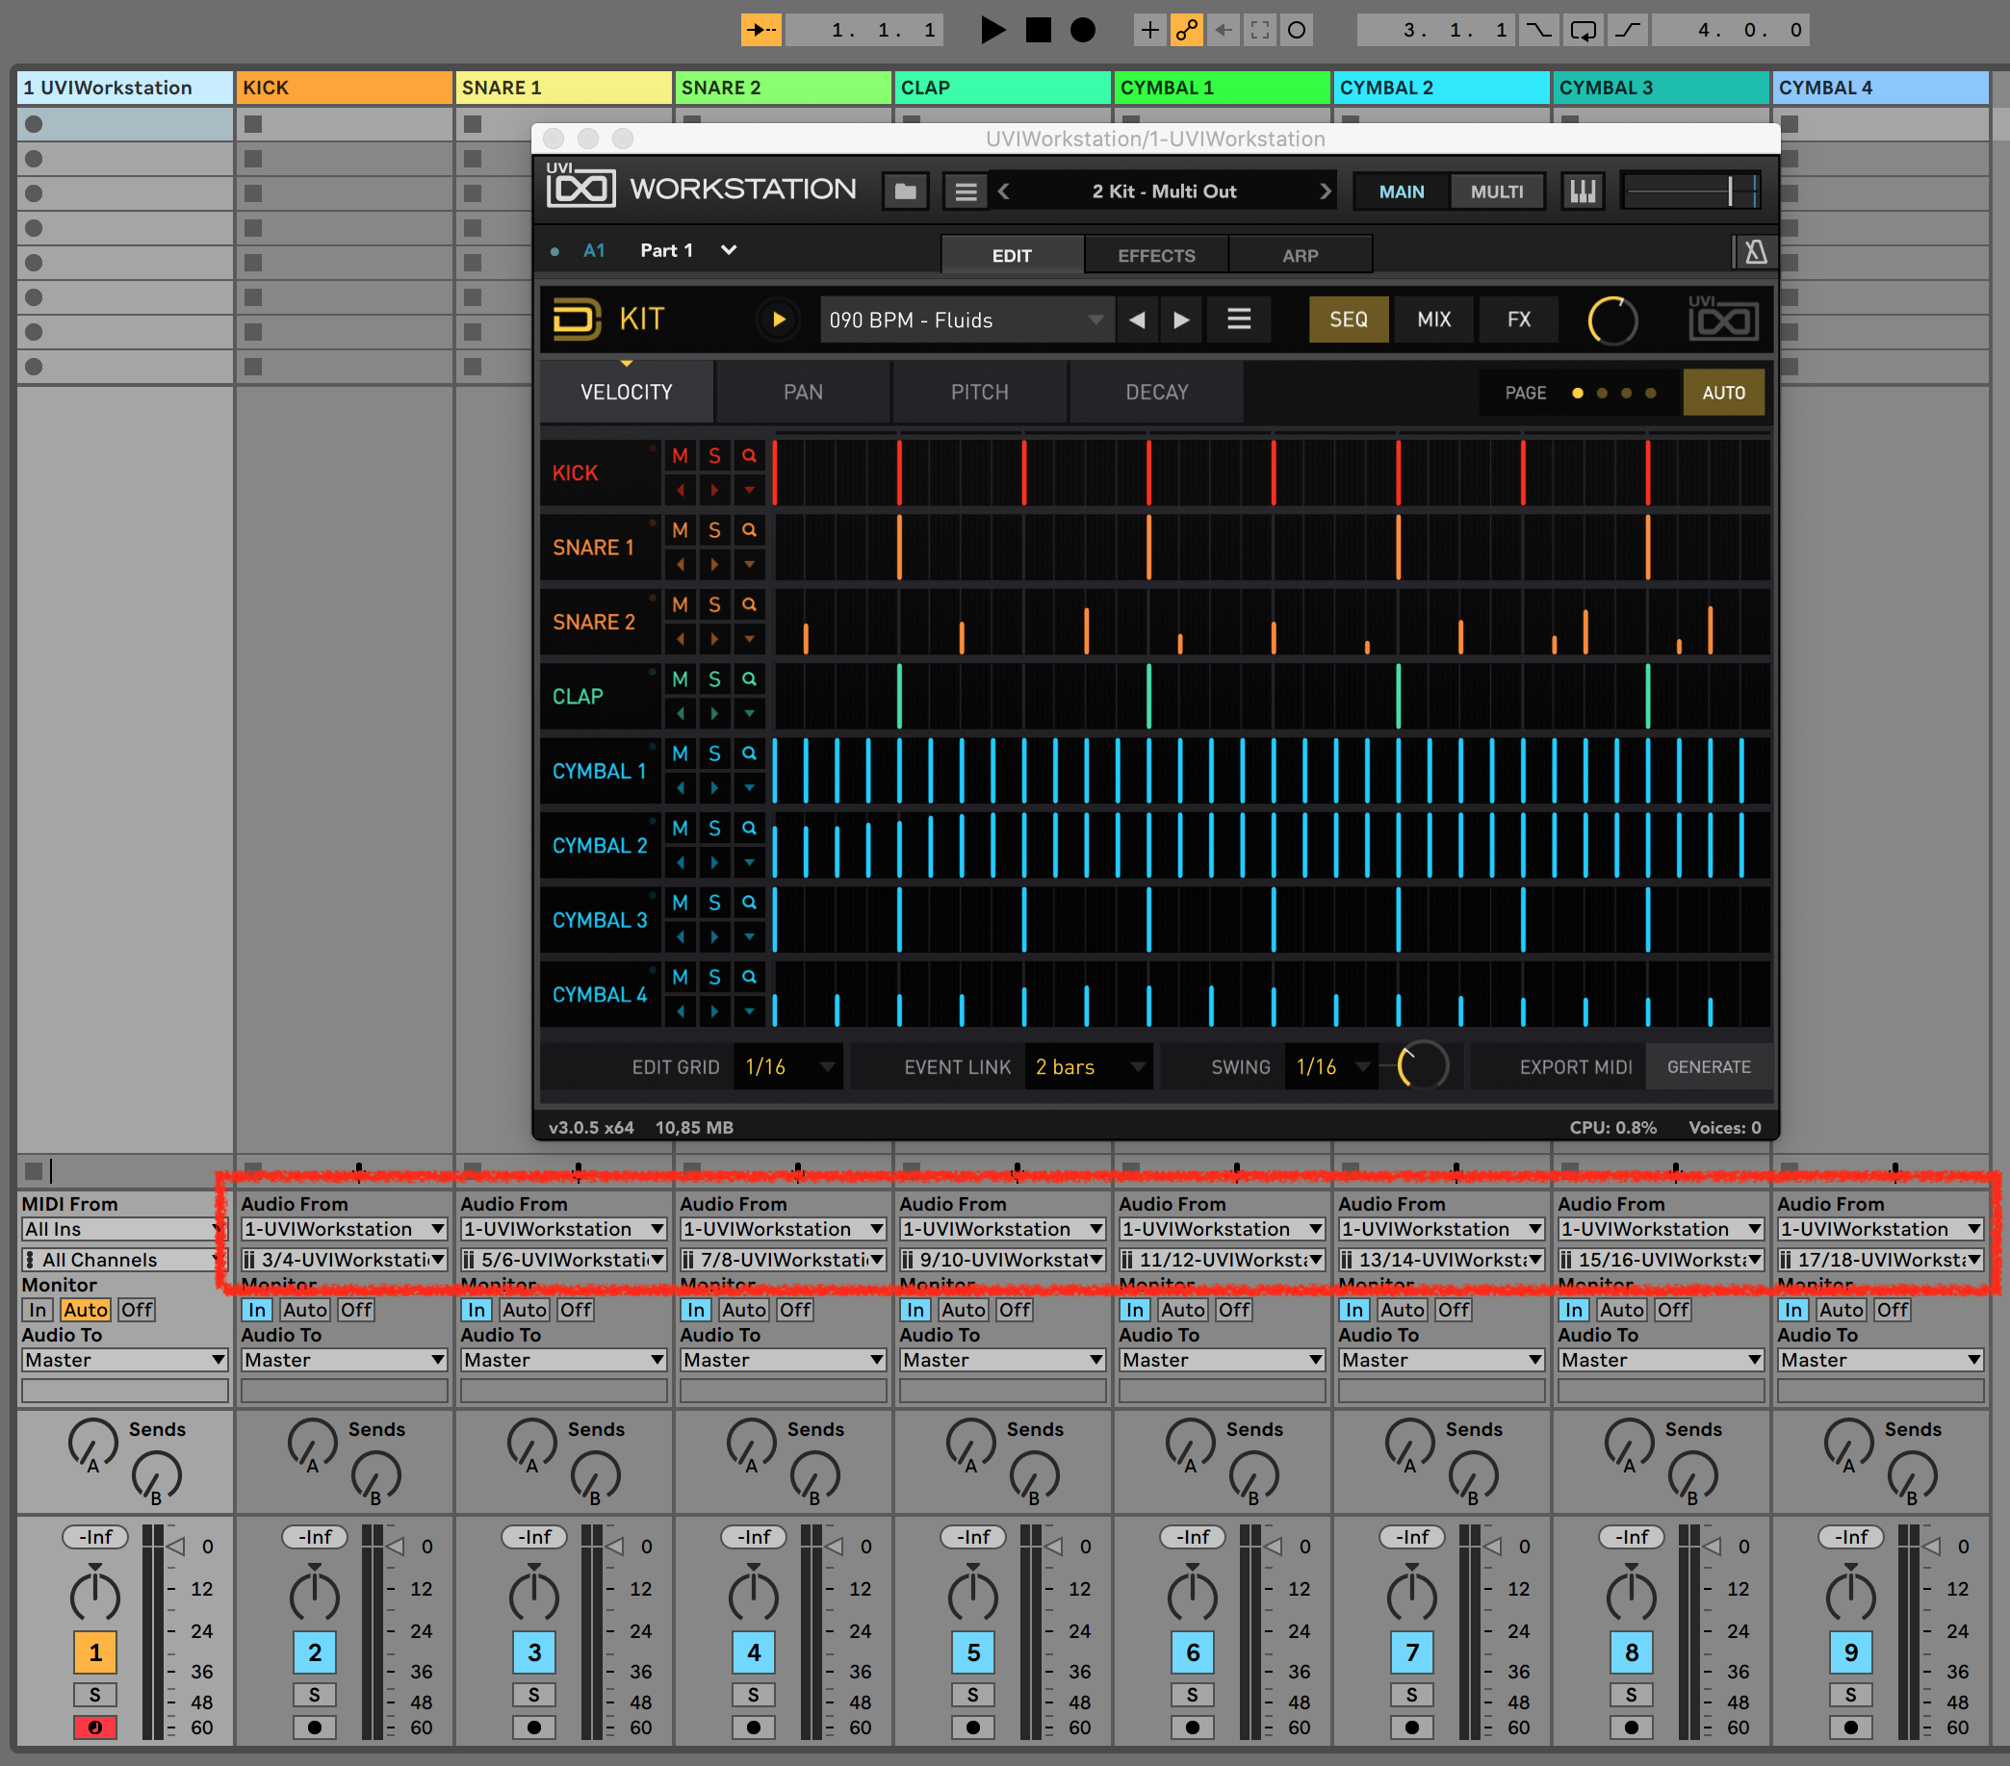Toggle the AUTO page button

1723,393
